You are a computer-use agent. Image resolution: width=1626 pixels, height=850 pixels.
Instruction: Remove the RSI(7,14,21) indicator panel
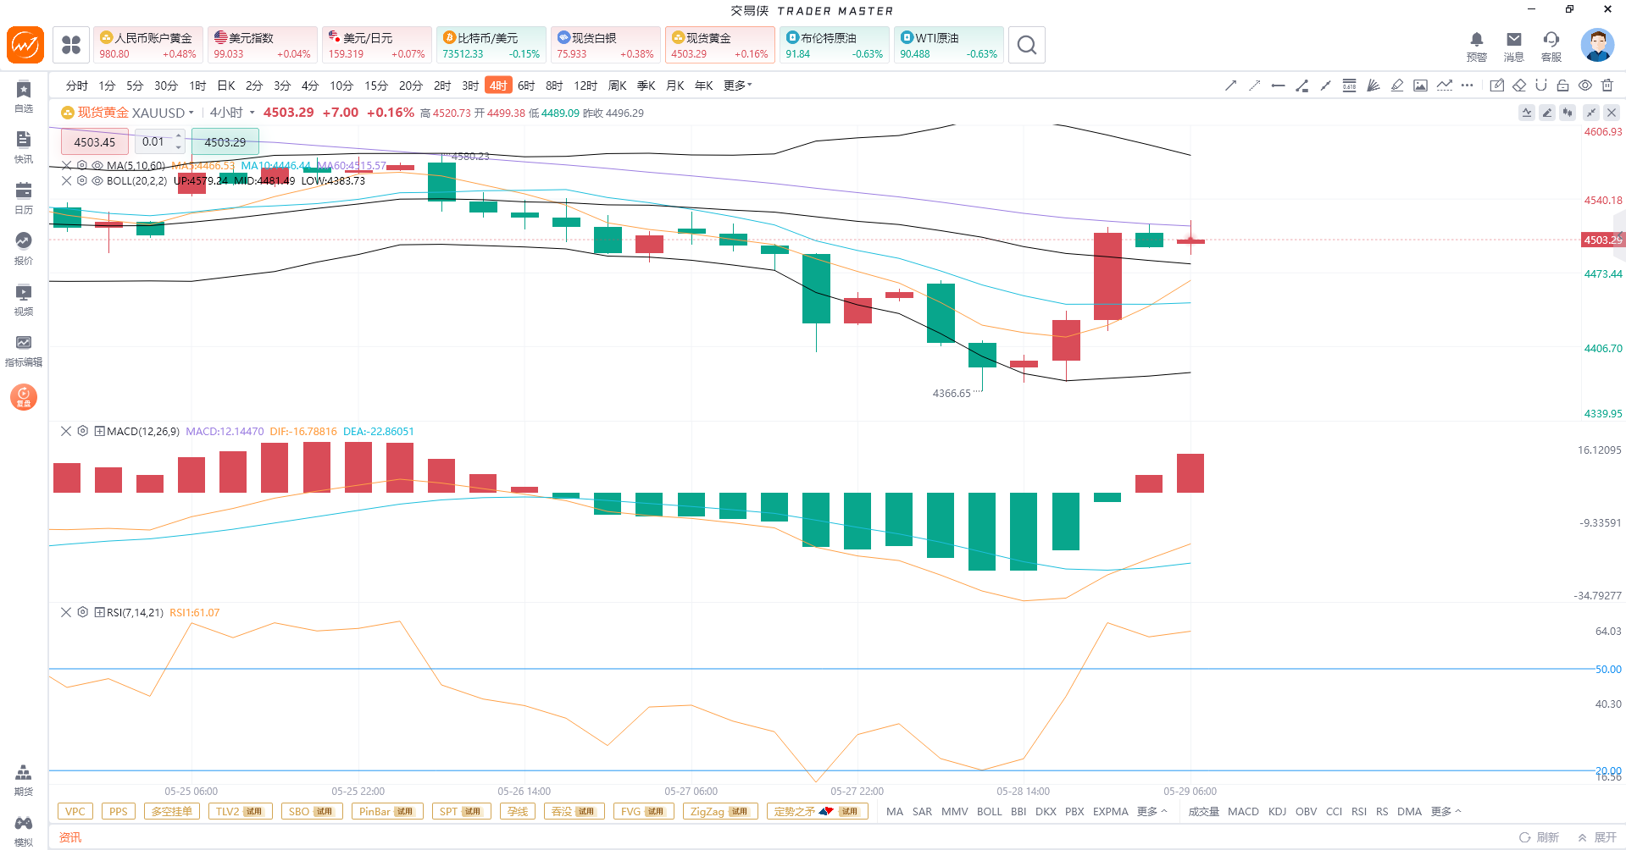pyautogui.click(x=66, y=612)
